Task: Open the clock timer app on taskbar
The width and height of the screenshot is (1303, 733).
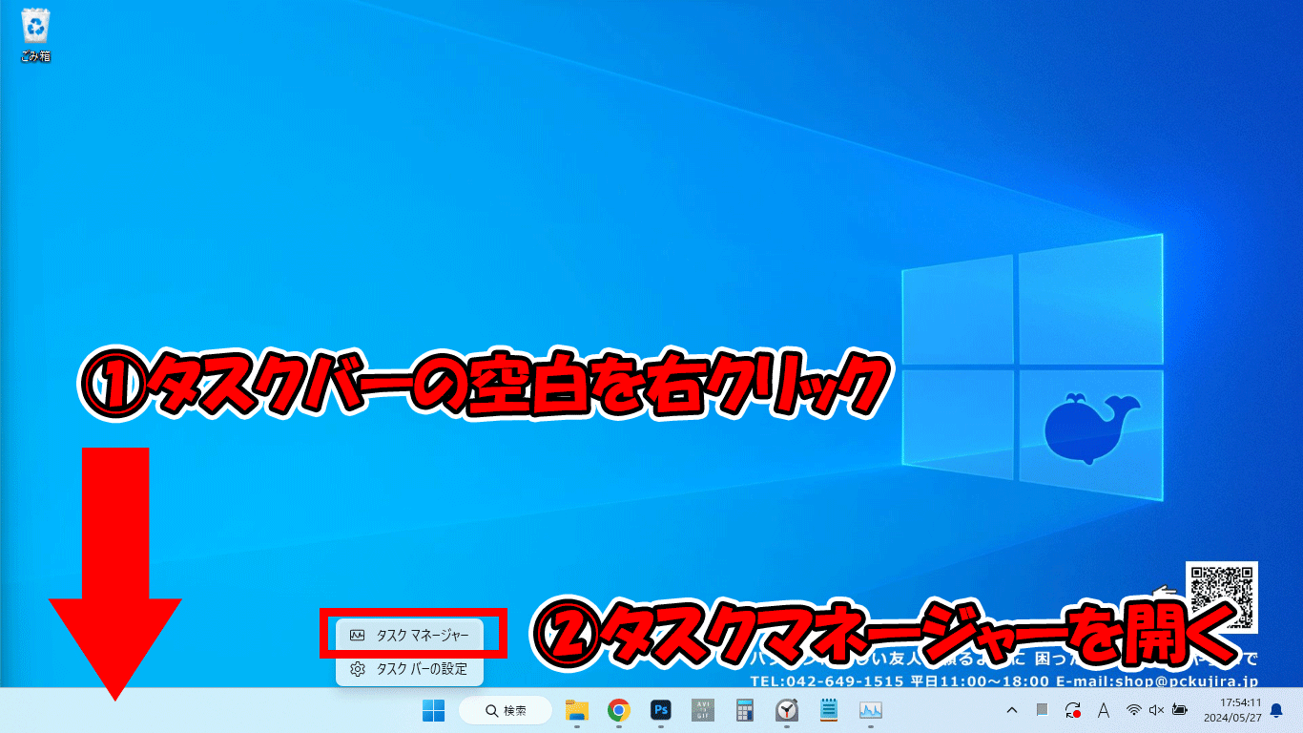Action: [786, 710]
